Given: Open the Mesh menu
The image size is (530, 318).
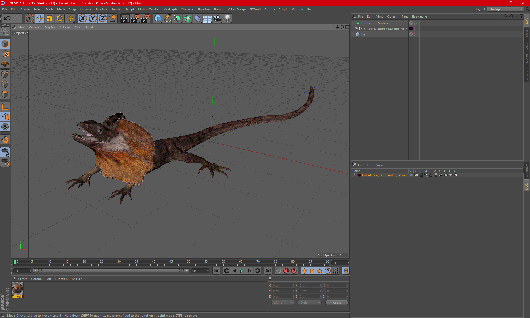Looking at the screenshot, I should pyautogui.click(x=61, y=9).
